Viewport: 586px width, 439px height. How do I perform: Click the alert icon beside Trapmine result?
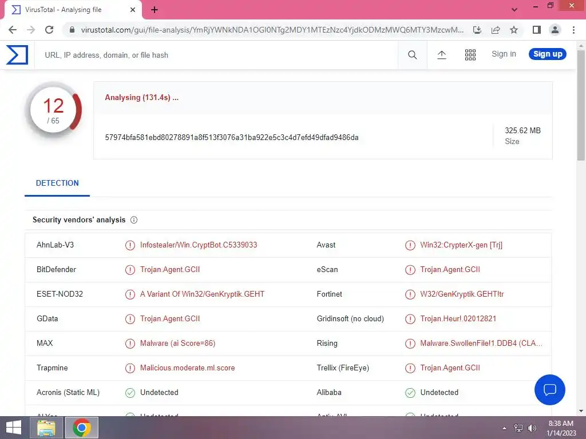coord(130,368)
